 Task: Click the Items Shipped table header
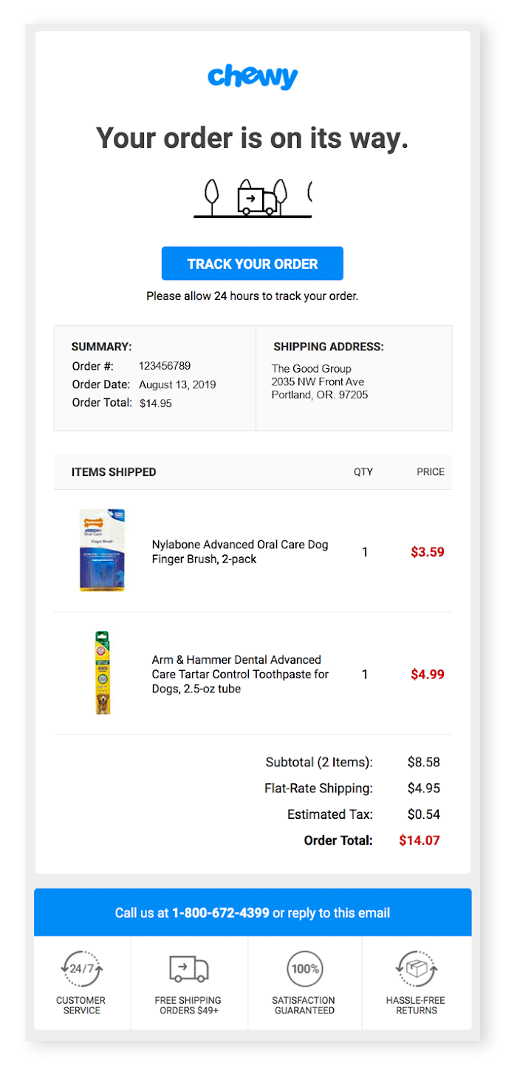pos(114,472)
